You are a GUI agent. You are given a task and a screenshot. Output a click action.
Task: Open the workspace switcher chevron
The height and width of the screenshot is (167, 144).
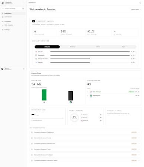(24, 3)
